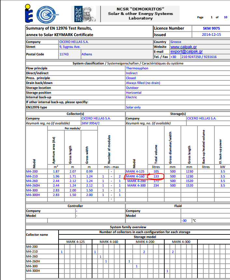Select MARK 4-200 column in family overview
Screen dimensions: 230x280
coord(145,242)
